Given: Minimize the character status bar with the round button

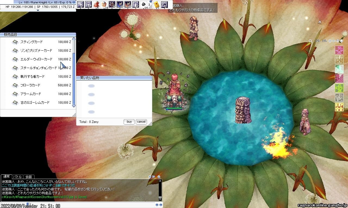Looking at the screenshot, I should tap(74, 2).
